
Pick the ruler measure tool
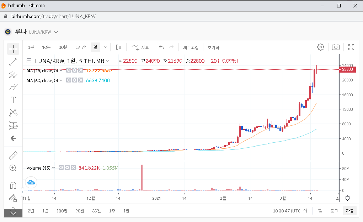coord(13,155)
